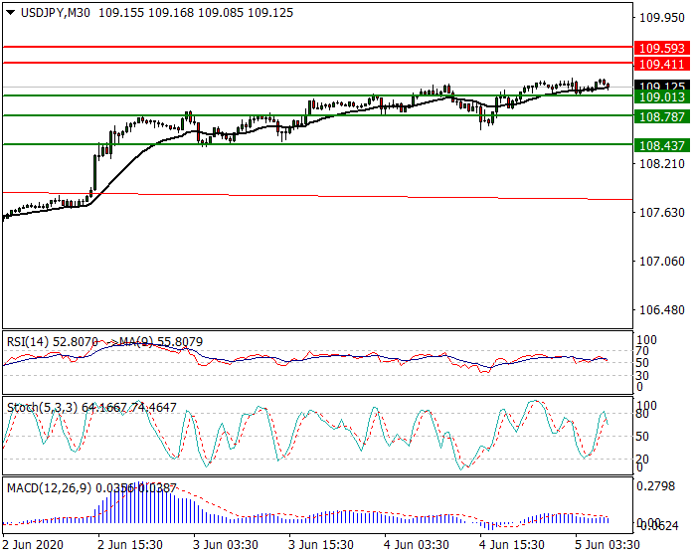
Task: Click the 3 Jun 03:30 time label
Action: 226,545
